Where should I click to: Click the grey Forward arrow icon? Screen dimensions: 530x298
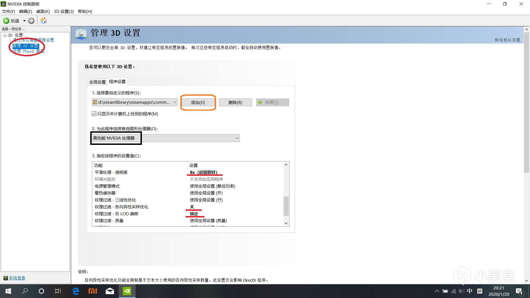[31, 21]
